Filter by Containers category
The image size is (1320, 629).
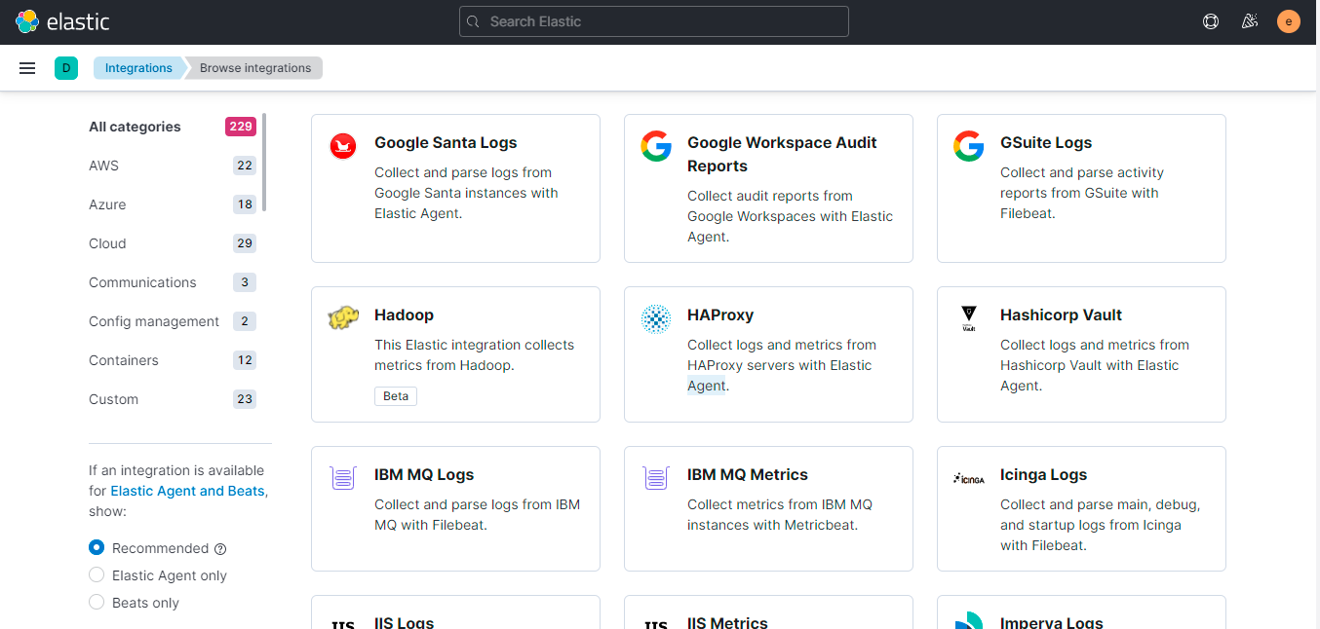124,360
